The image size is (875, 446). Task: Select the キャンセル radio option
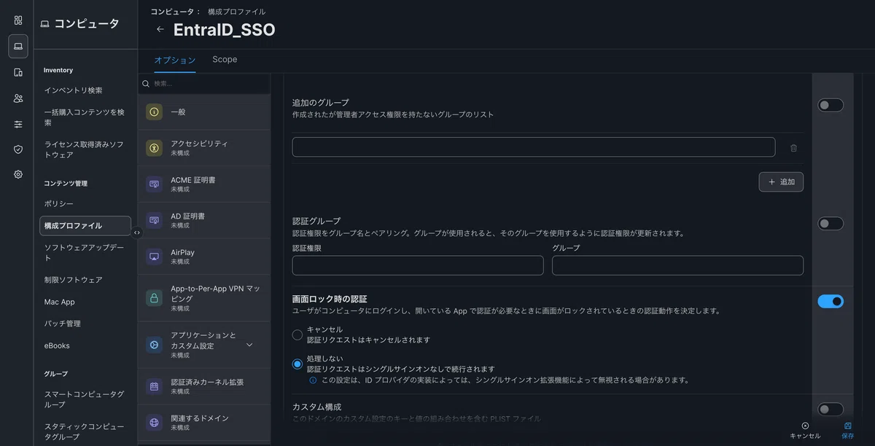coord(297,335)
